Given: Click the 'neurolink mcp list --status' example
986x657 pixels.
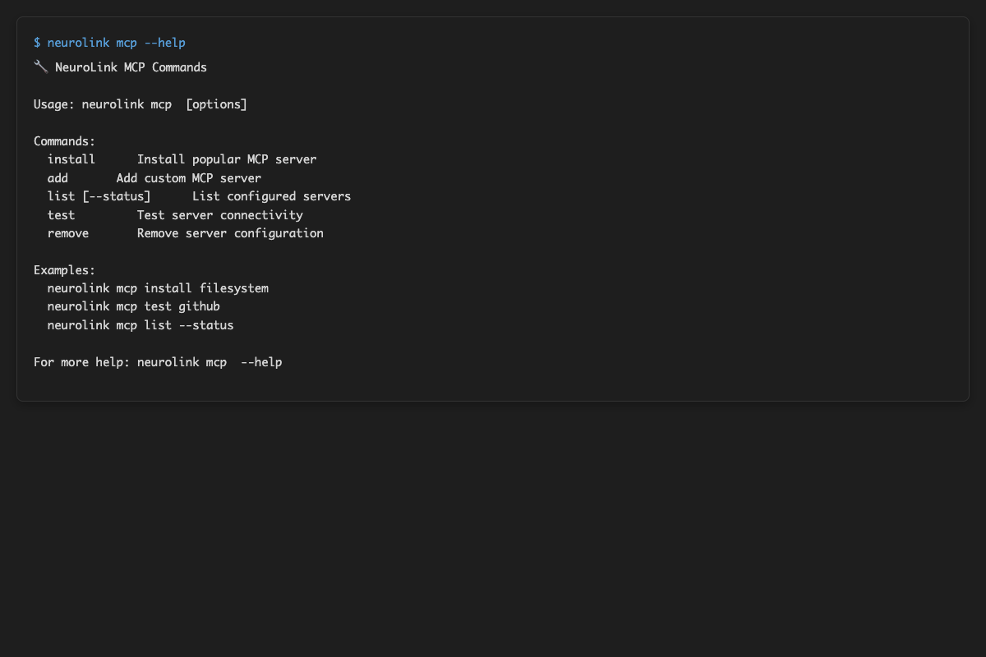Looking at the screenshot, I should point(141,325).
